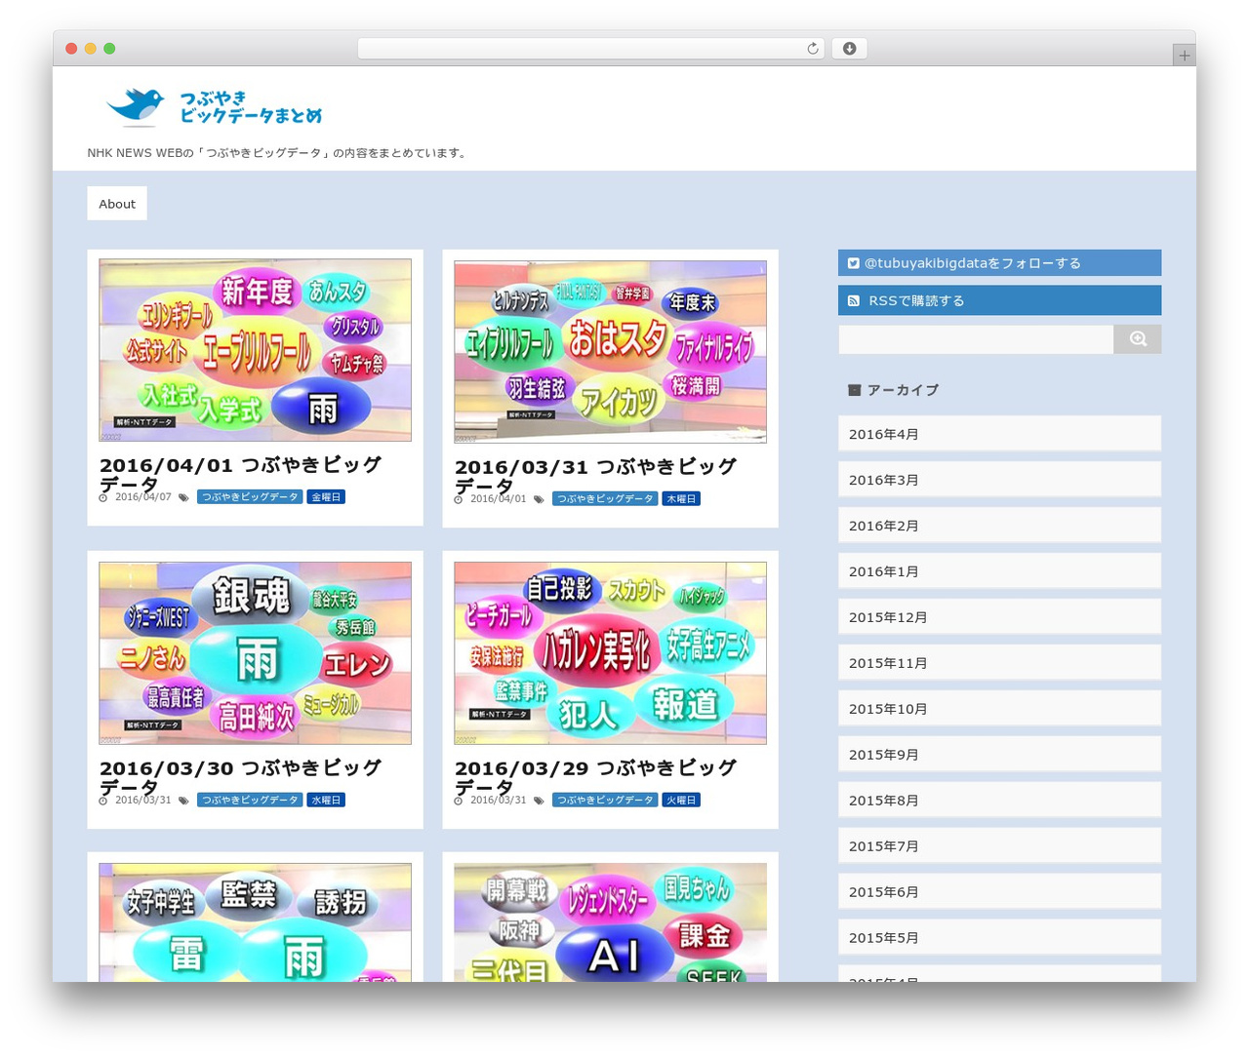The width and height of the screenshot is (1249, 1057).
Task: Click the AI 課金 word cloud thumbnail
Action: pos(610,922)
